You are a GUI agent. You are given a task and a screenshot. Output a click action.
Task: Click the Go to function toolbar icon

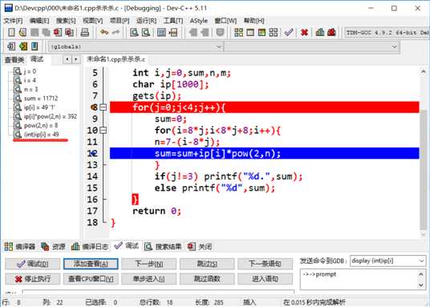(161, 33)
